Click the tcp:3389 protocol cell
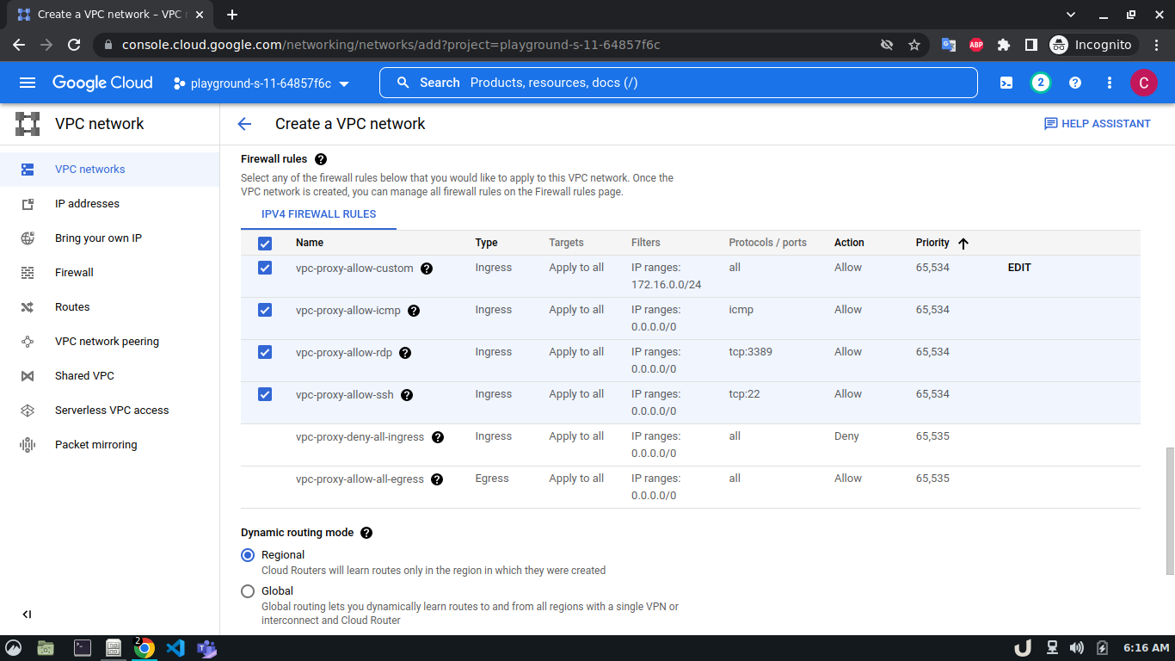This screenshot has width=1175, height=661. tap(751, 352)
